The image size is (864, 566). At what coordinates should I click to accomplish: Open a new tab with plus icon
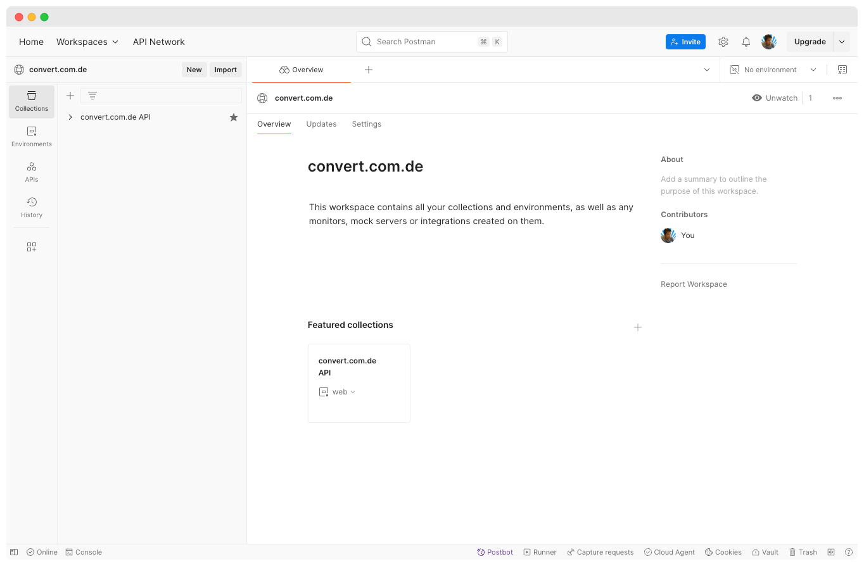tap(369, 70)
